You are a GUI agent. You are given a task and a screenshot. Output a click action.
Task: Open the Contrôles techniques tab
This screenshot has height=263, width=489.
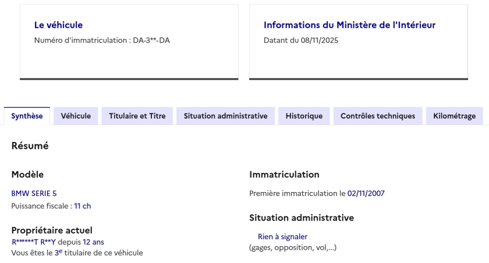(378, 116)
